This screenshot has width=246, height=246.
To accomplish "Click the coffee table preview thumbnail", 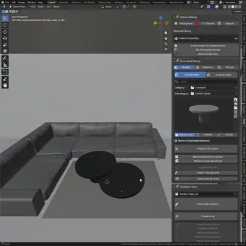I will (x=204, y=114).
